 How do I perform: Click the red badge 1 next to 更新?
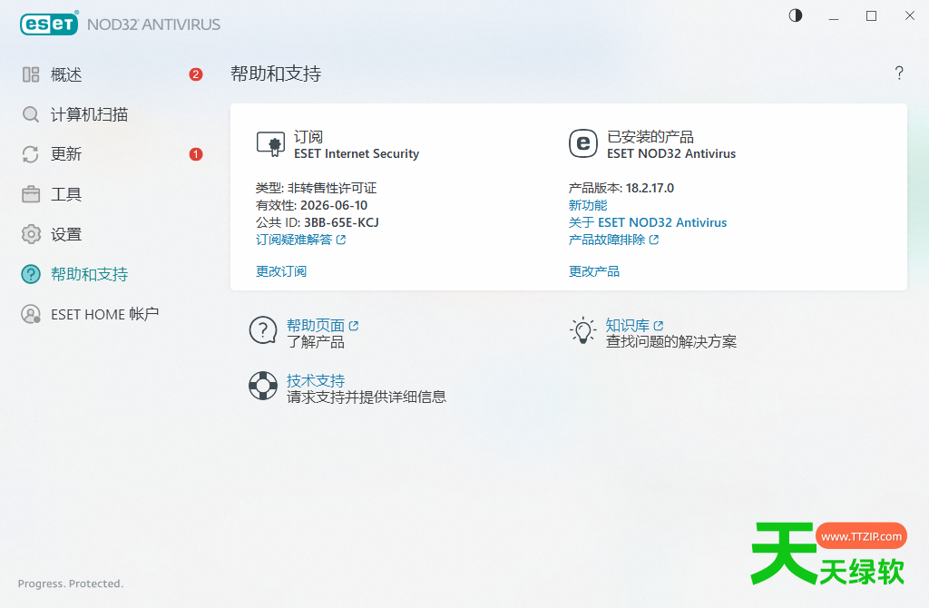(196, 154)
